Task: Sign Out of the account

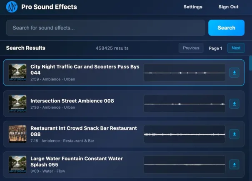Action: pos(228,7)
